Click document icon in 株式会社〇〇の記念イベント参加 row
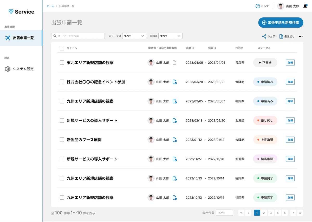The height and width of the screenshot is (222, 312). (x=175, y=82)
